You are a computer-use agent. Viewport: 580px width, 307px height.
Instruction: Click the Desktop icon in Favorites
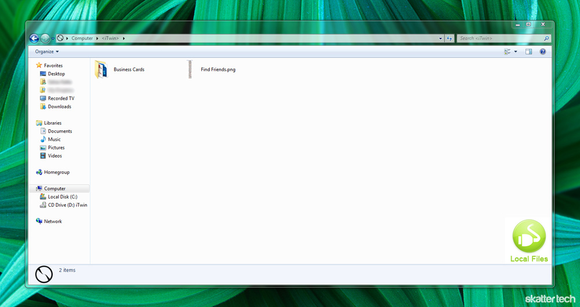tap(43, 74)
